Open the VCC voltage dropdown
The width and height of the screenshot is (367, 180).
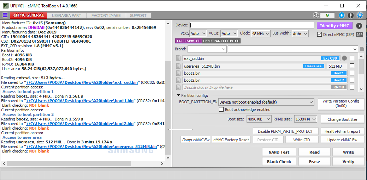click(x=198, y=33)
